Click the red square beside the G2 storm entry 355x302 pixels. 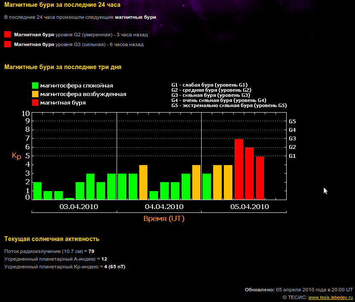(x=7, y=35)
